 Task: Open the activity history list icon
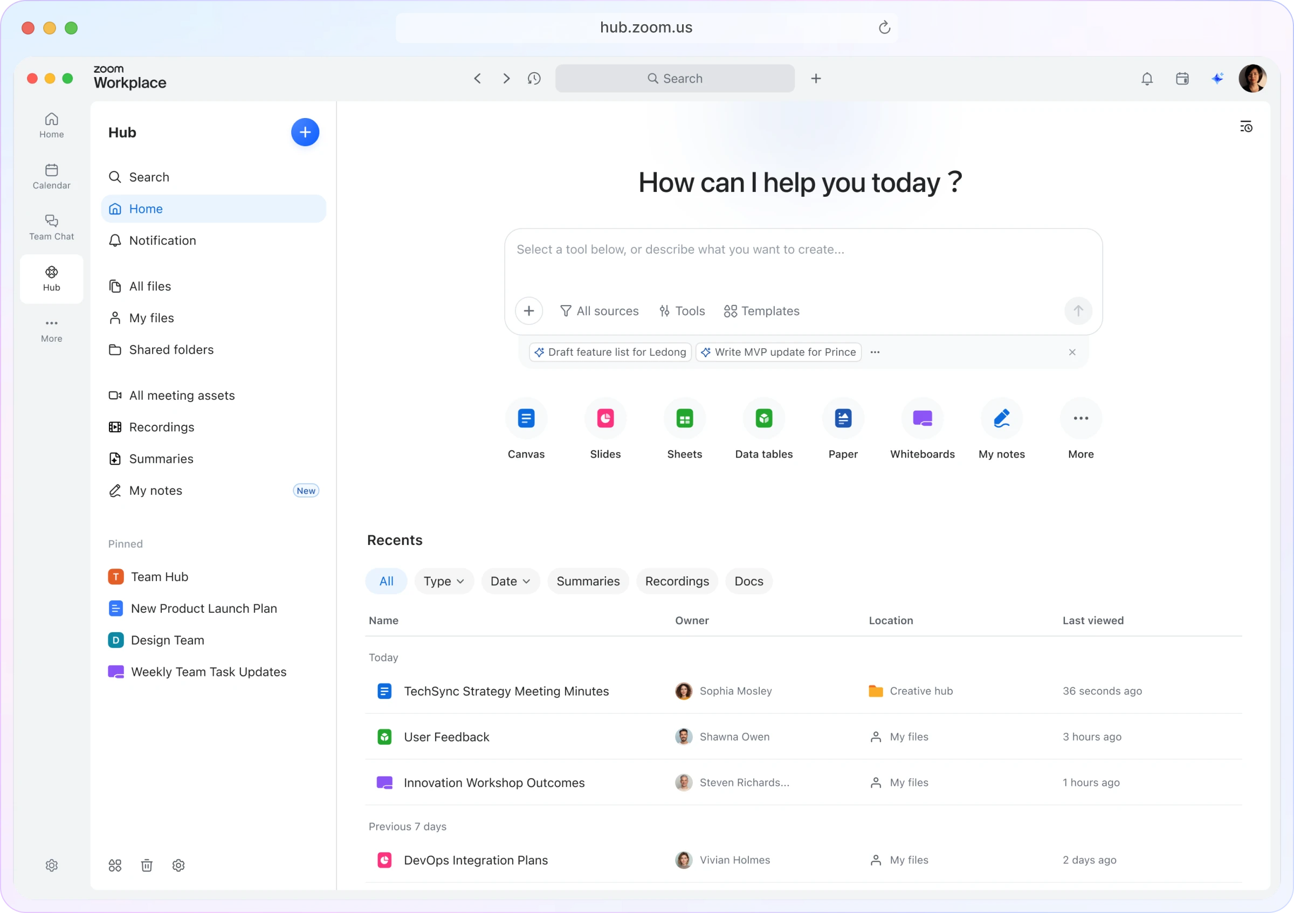pyautogui.click(x=1245, y=127)
